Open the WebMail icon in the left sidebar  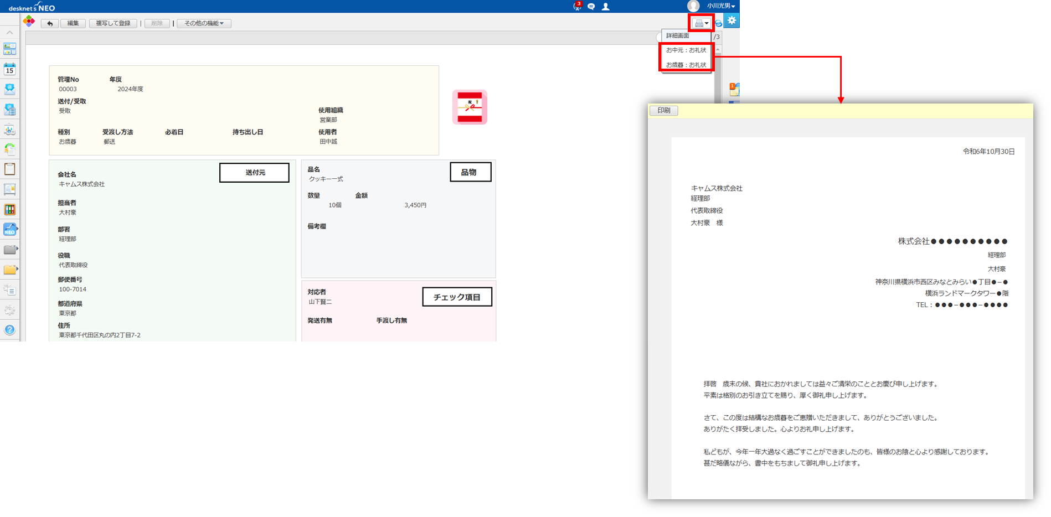pyautogui.click(x=9, y=89)
